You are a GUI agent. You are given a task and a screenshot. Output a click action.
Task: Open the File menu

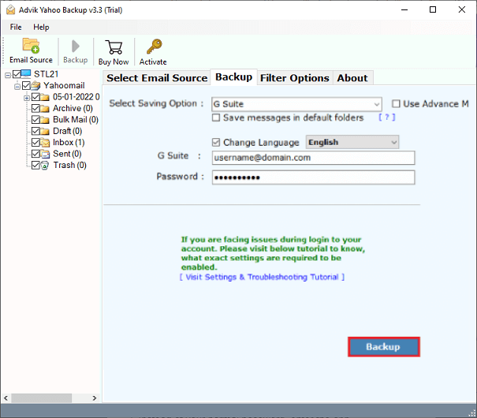click(16, 27)
